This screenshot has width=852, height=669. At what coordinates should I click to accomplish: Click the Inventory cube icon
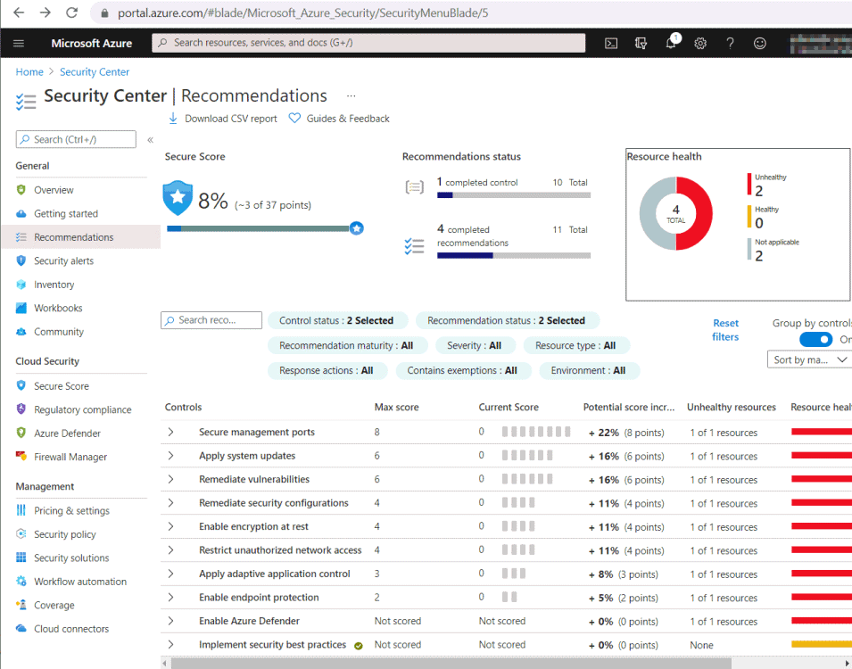pos(21,285)
